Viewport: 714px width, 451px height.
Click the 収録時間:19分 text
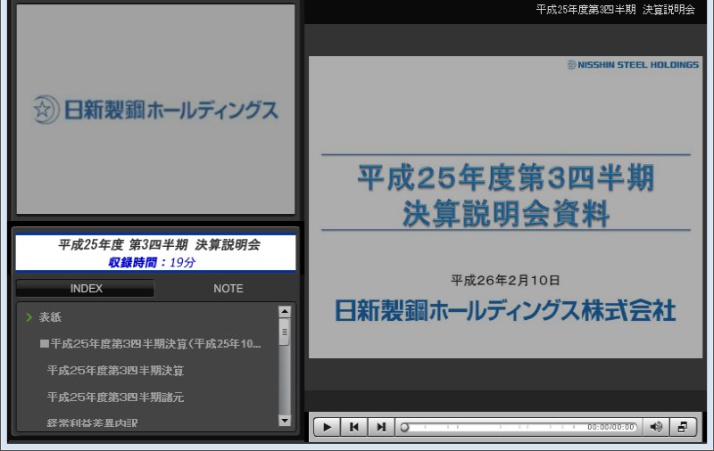pos(152,262)
